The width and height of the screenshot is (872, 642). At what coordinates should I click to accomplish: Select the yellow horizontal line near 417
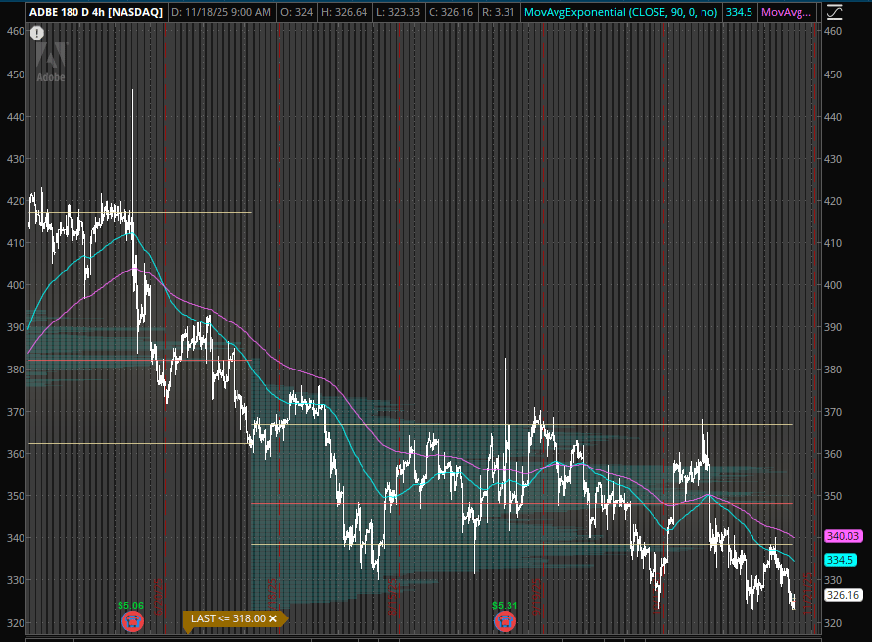click(139, 212)
